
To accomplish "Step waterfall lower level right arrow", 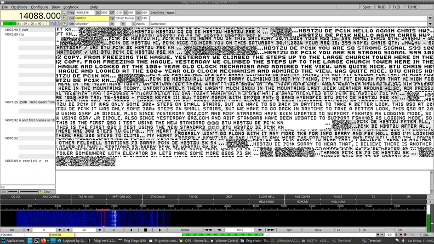I will 60,230.
